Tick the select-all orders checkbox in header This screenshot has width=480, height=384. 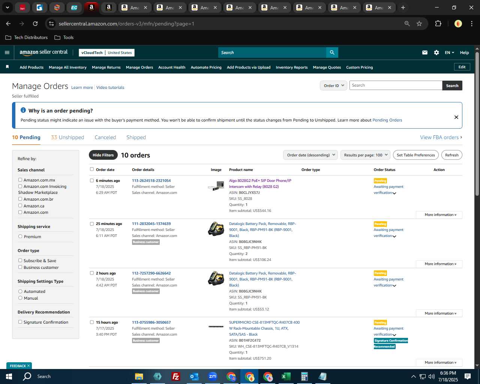pyautogui.click(x=92, y=169)
